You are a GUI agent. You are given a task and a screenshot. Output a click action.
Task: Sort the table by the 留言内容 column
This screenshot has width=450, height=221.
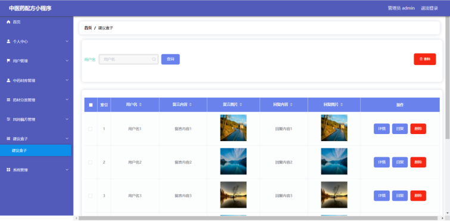pos(190,105)
